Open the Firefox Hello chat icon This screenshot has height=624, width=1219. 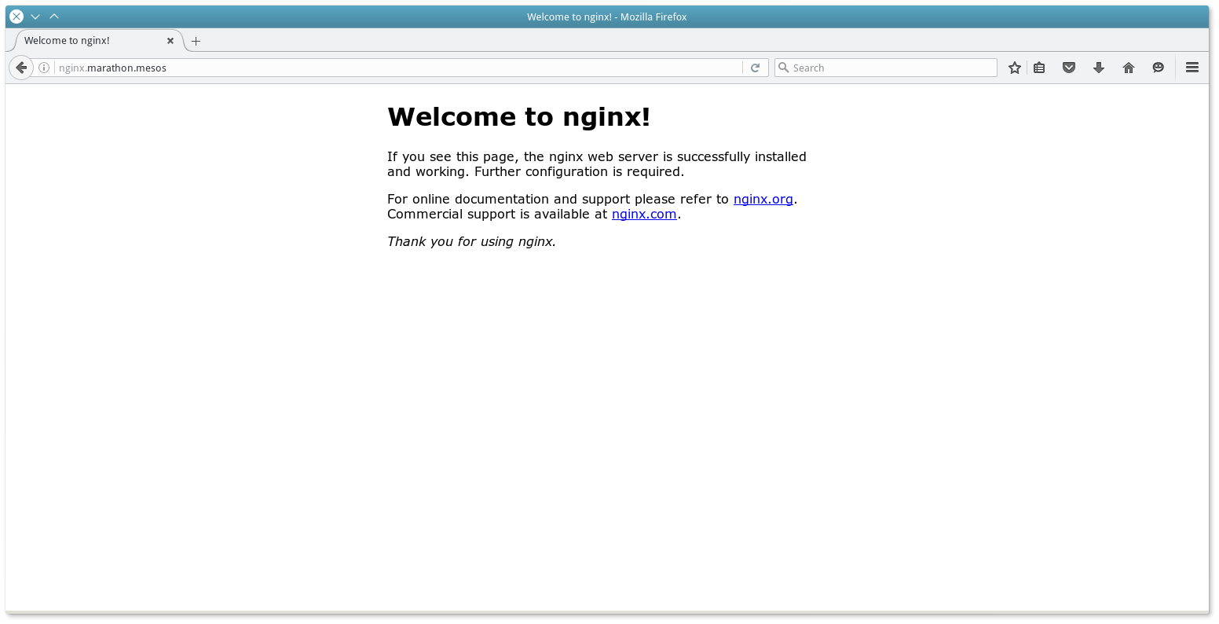(1159, 68)
